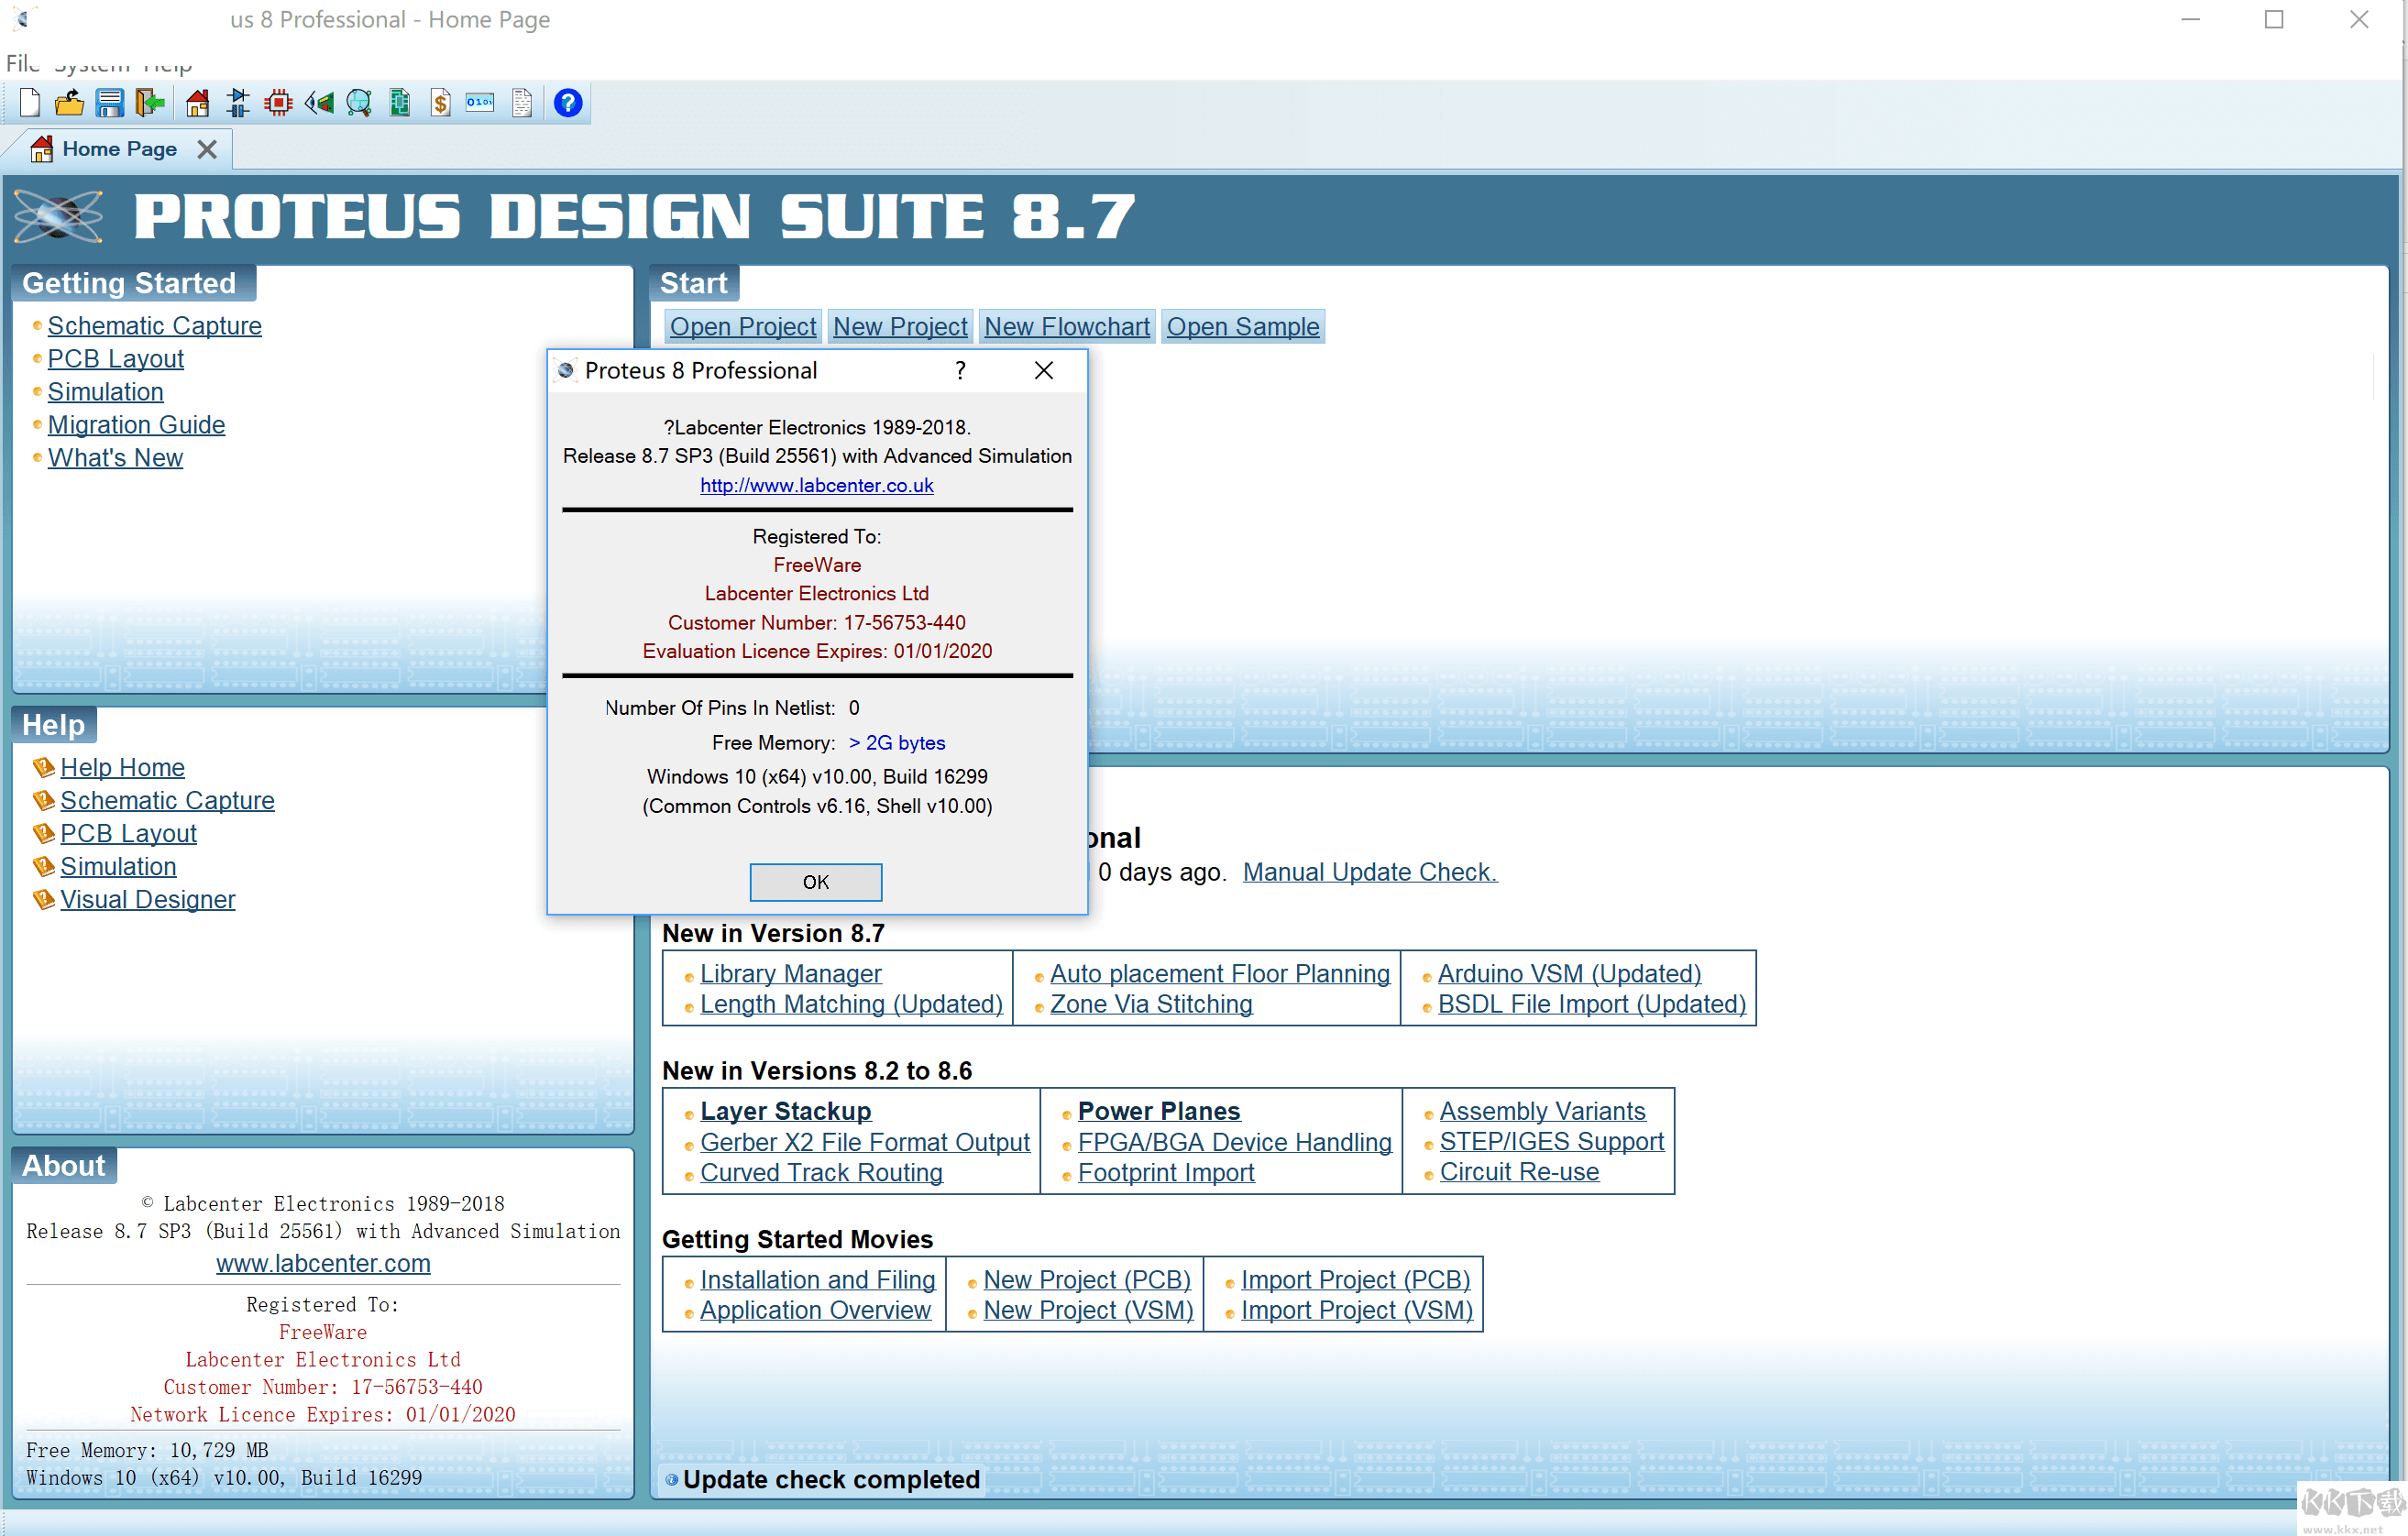
Task: Close the Home Page tab
Action: coord(207,149)
